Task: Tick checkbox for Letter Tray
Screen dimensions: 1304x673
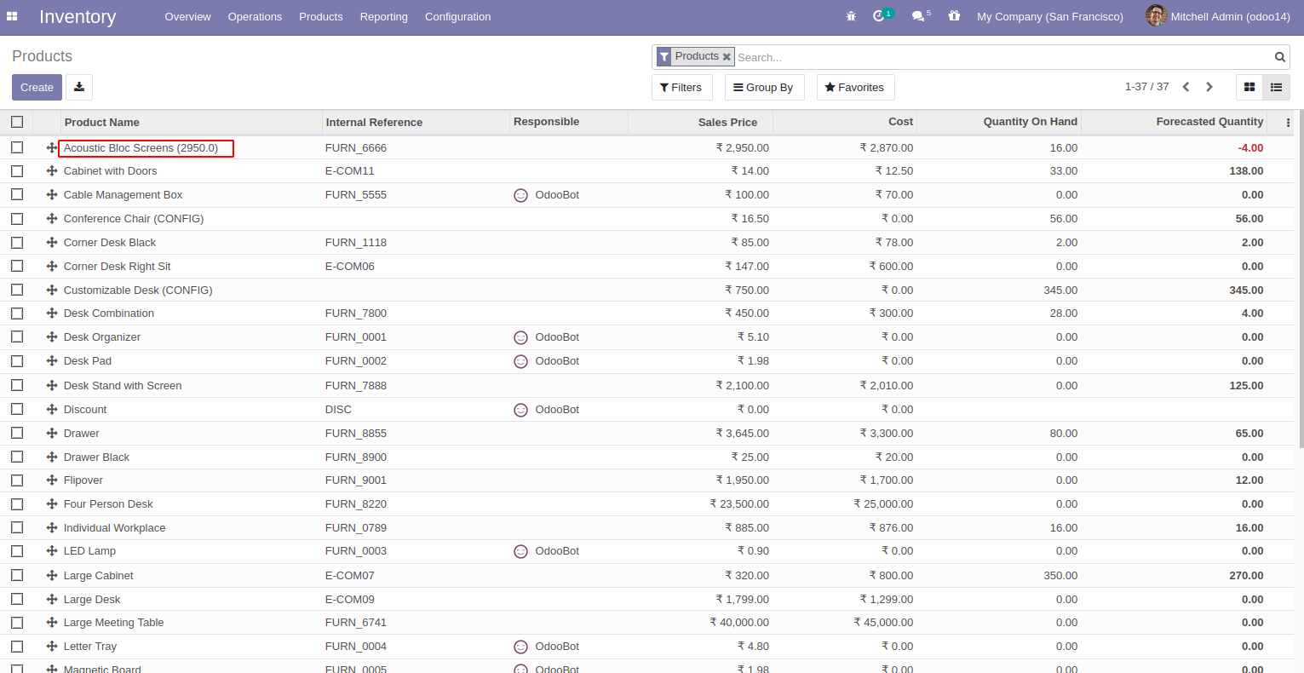Action: click(x=17, y=647)
